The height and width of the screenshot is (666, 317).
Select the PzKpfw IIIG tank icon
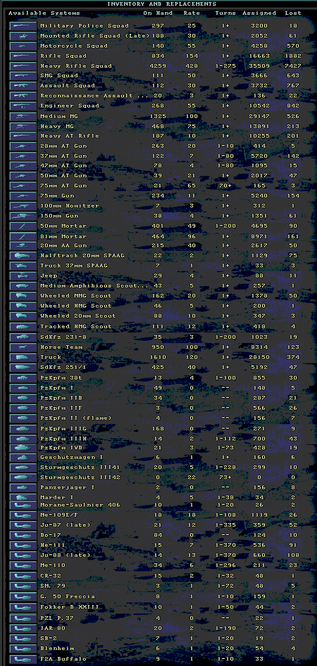[23, 429]
